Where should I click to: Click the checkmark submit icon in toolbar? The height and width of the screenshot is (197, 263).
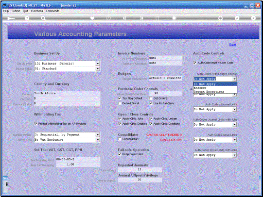point(237,18)
